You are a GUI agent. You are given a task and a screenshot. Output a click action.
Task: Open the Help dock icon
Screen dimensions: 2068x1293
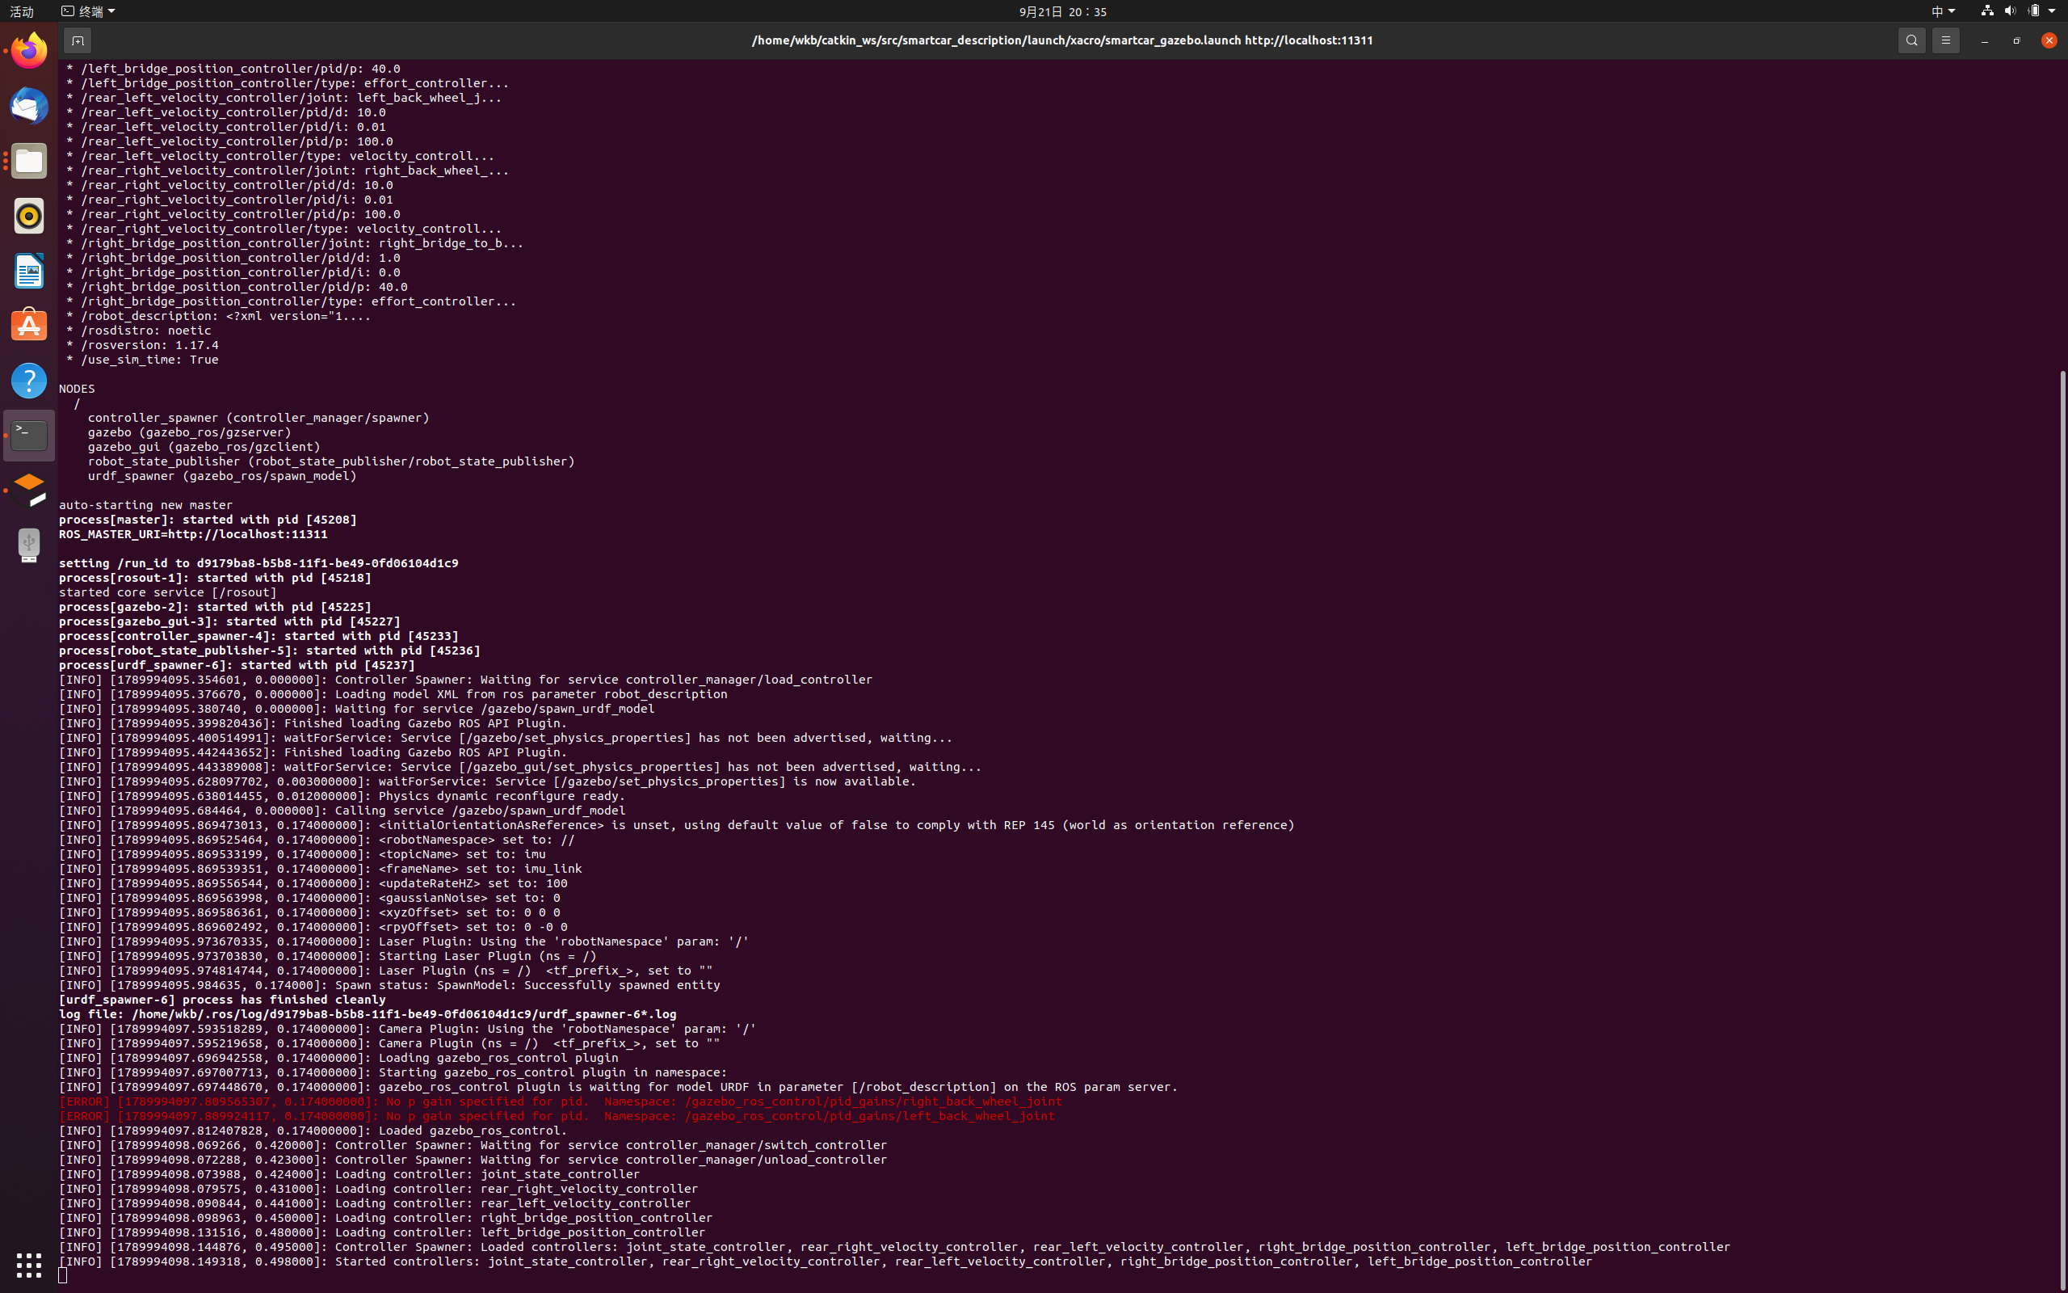(29, 381)
